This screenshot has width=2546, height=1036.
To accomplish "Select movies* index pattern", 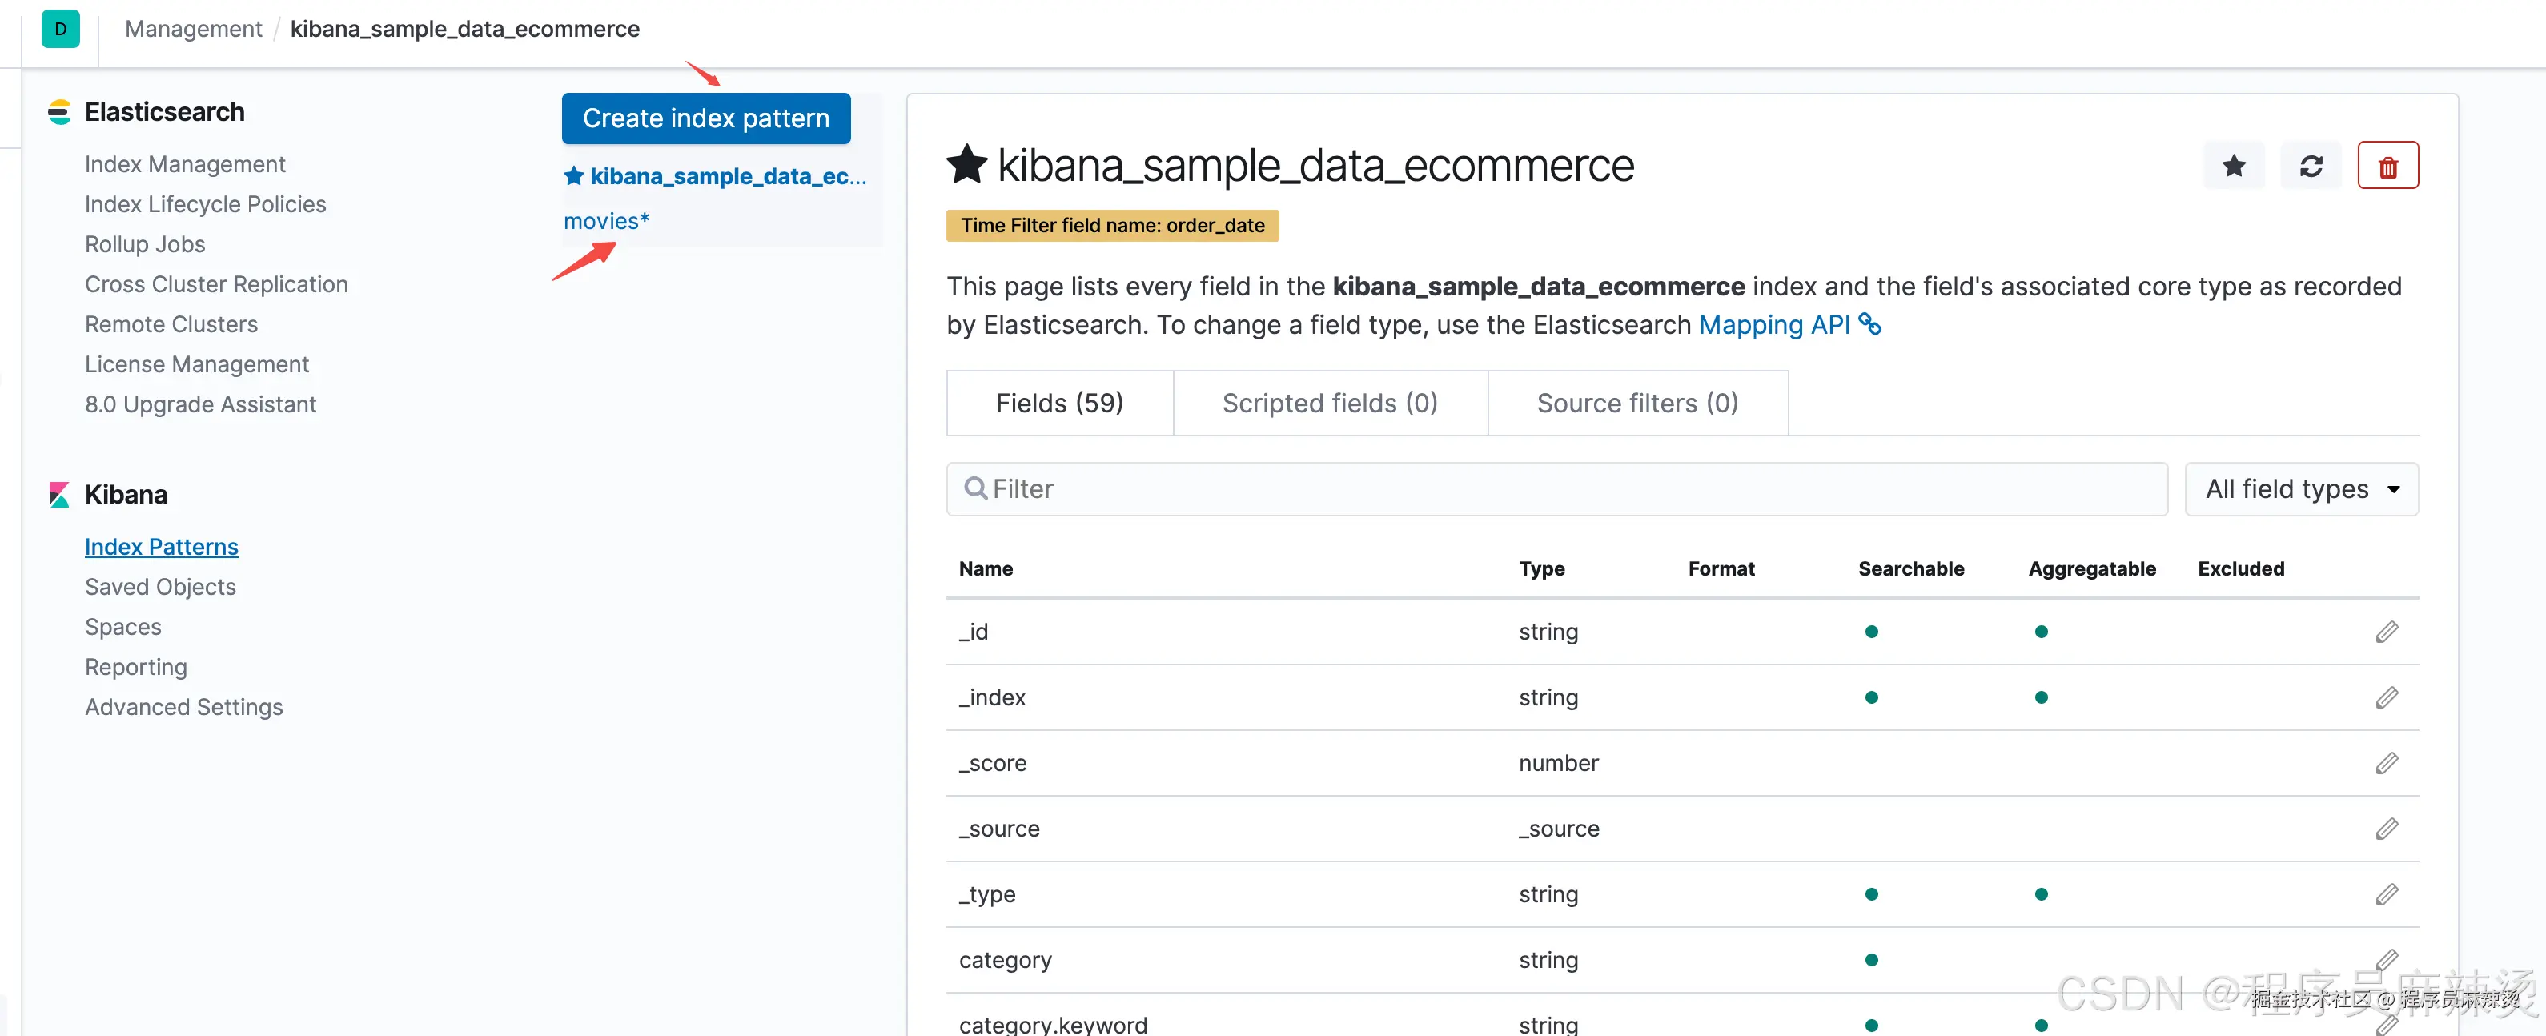I will coord(606,222).
